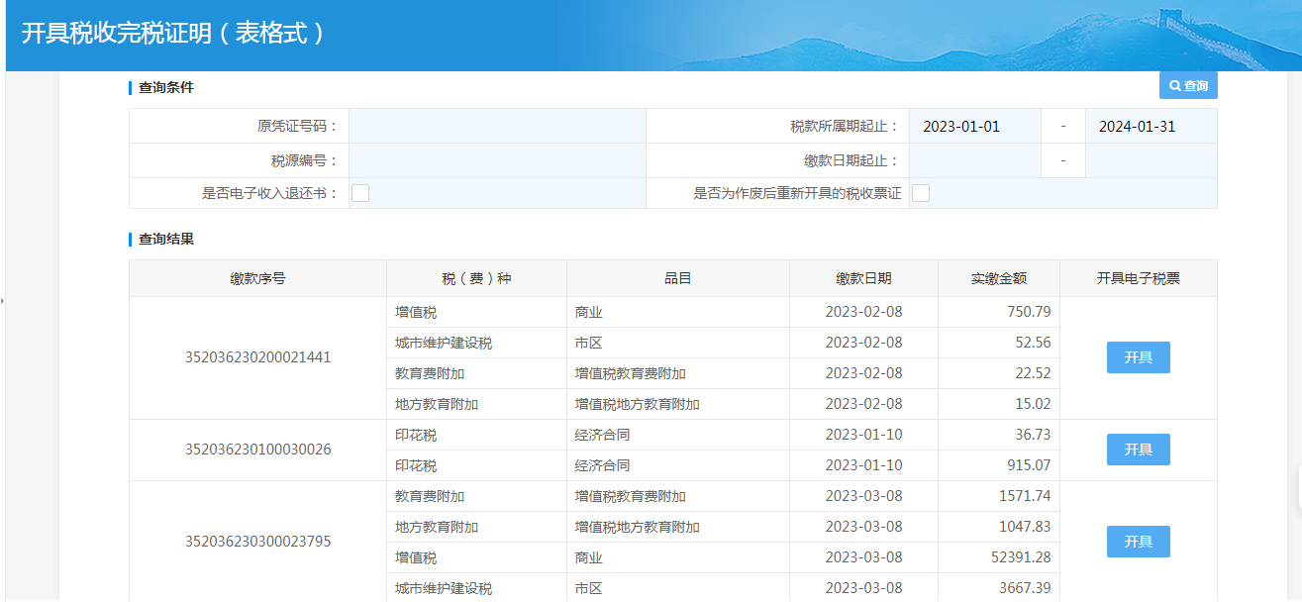Enable 是否为作废后重新开具的税收票证 checkbox
The width and height of the screenshot is (1302, 602).
tap(921, 193)
